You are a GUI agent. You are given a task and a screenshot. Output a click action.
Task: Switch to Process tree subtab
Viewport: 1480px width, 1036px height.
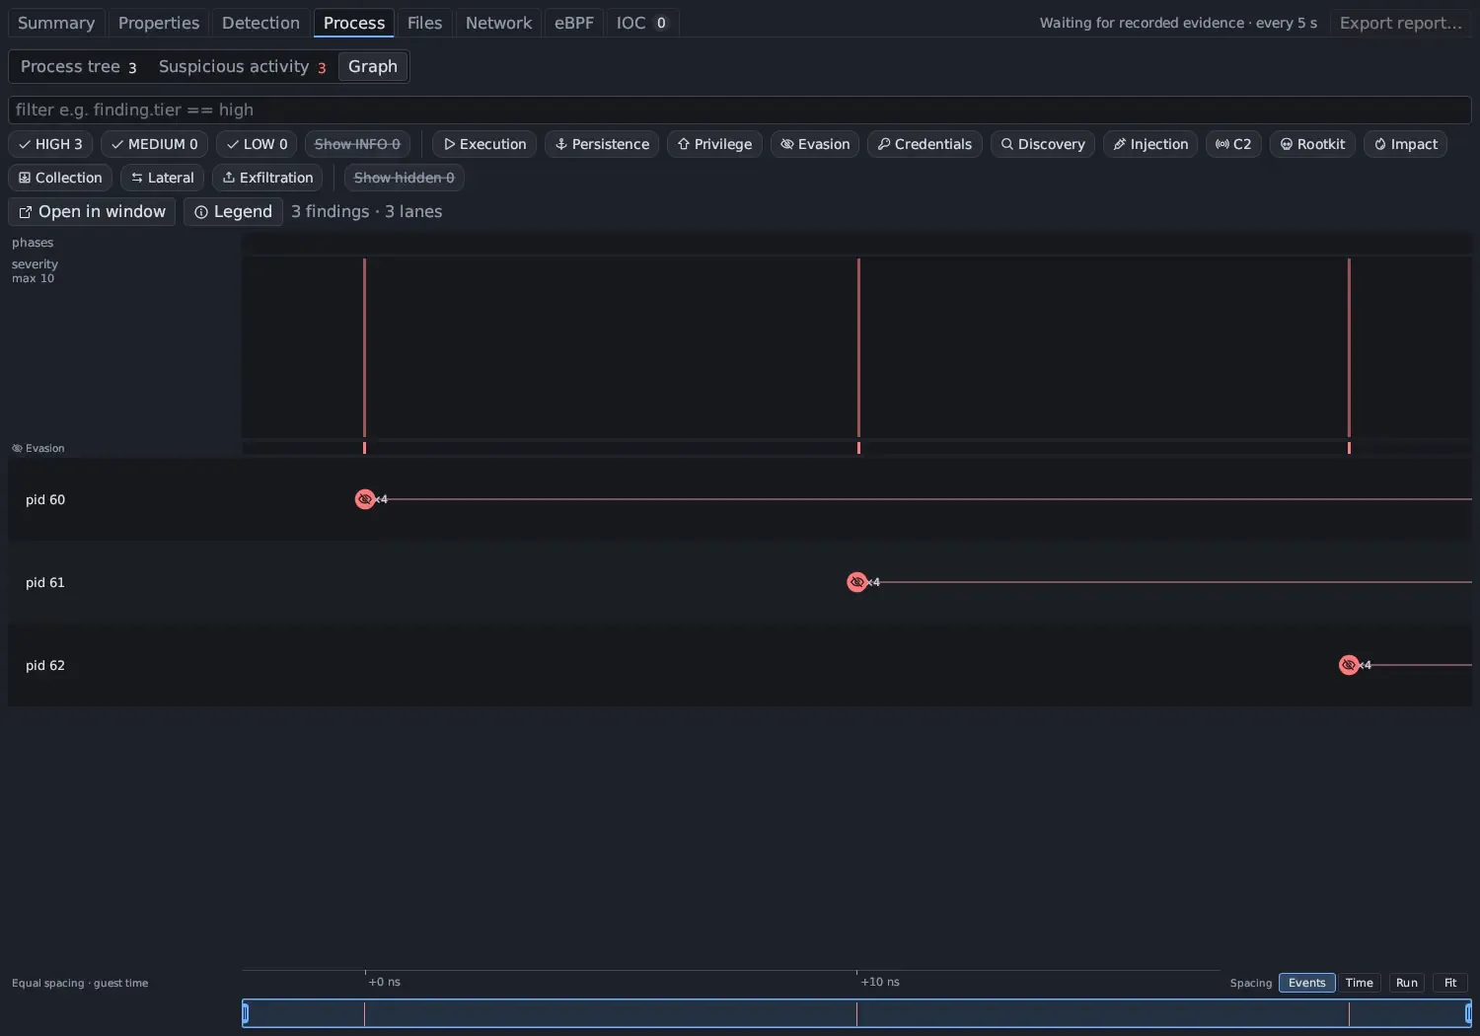click(78, 66)
